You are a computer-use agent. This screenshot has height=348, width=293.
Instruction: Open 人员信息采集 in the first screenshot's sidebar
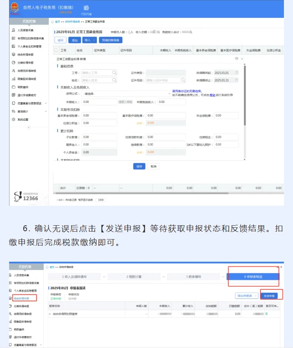click(x=25, y=30)
